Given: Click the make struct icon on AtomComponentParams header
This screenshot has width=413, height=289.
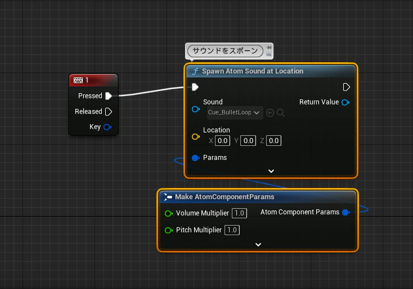Looking at the screenshot, I should (168, 197).
